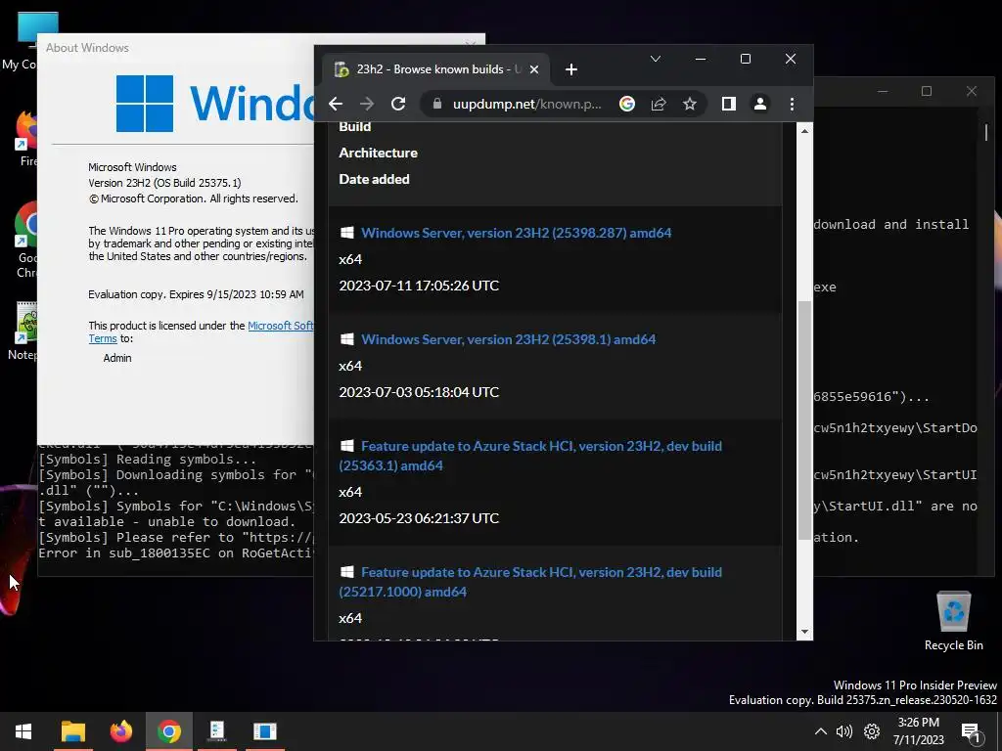Open File Explorer from taskbar
The height and width of the screenshot is (751, 1002).
(72, 731)
